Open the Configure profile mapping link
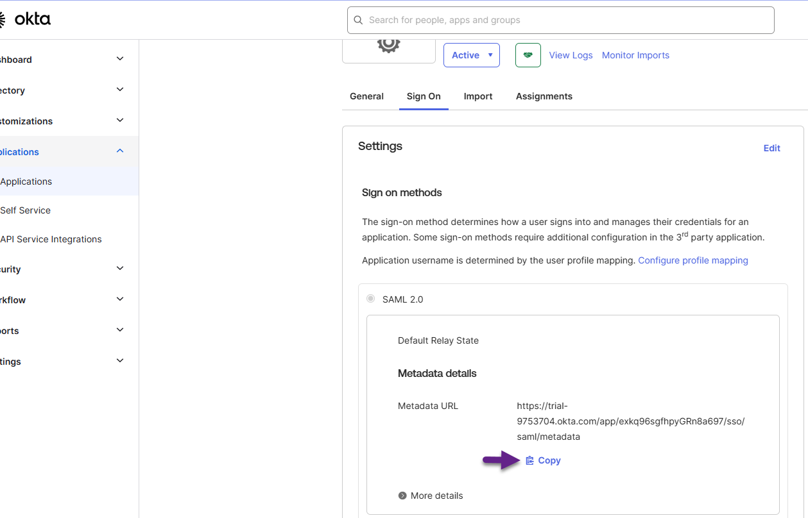 coord(692,260)
